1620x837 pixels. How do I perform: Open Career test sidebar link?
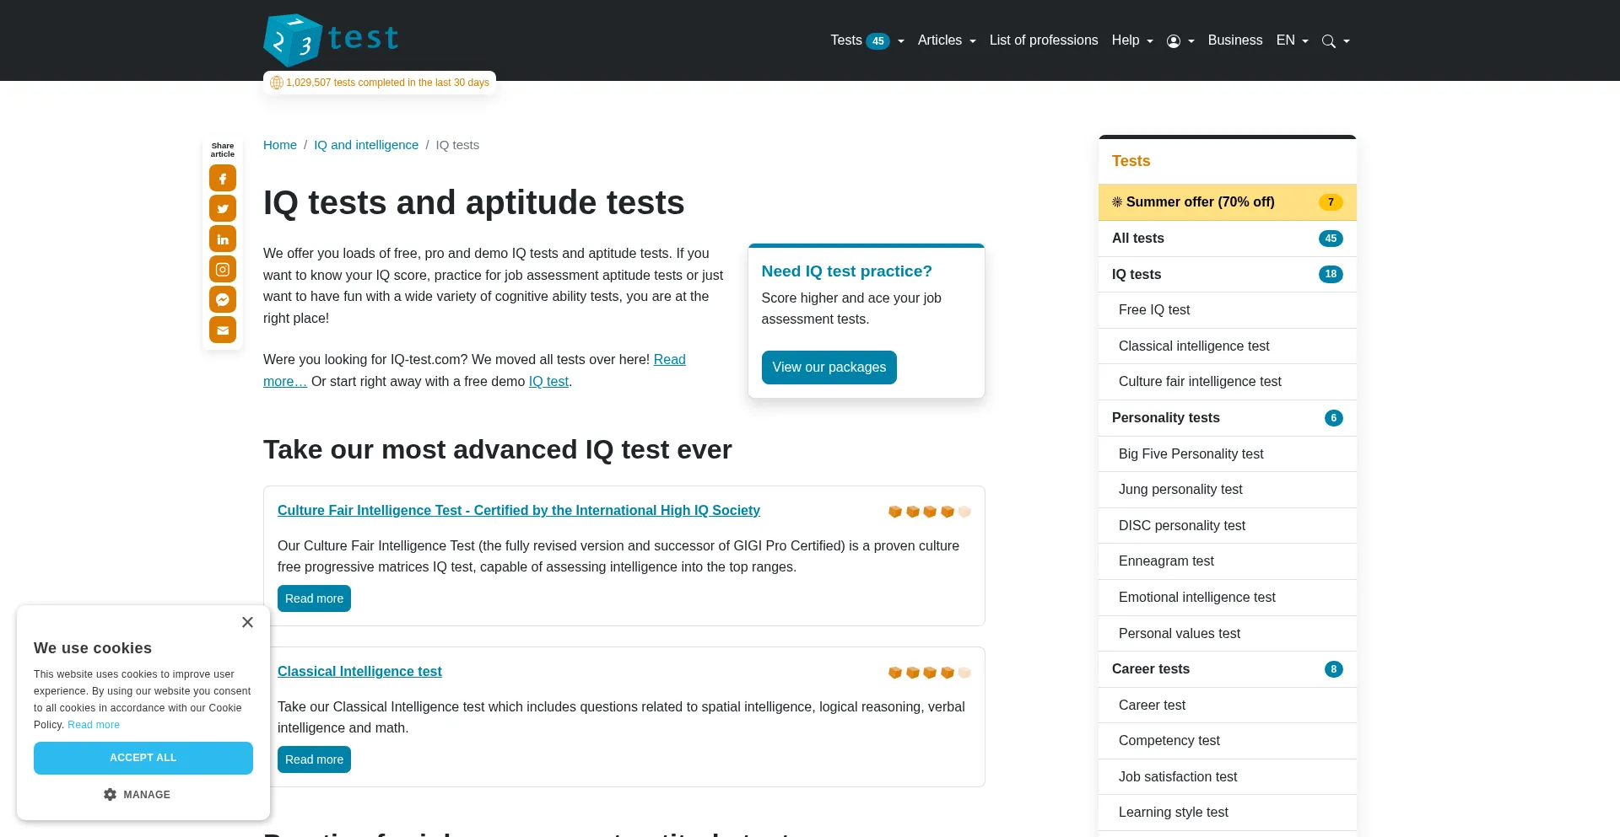point(1228,706)
